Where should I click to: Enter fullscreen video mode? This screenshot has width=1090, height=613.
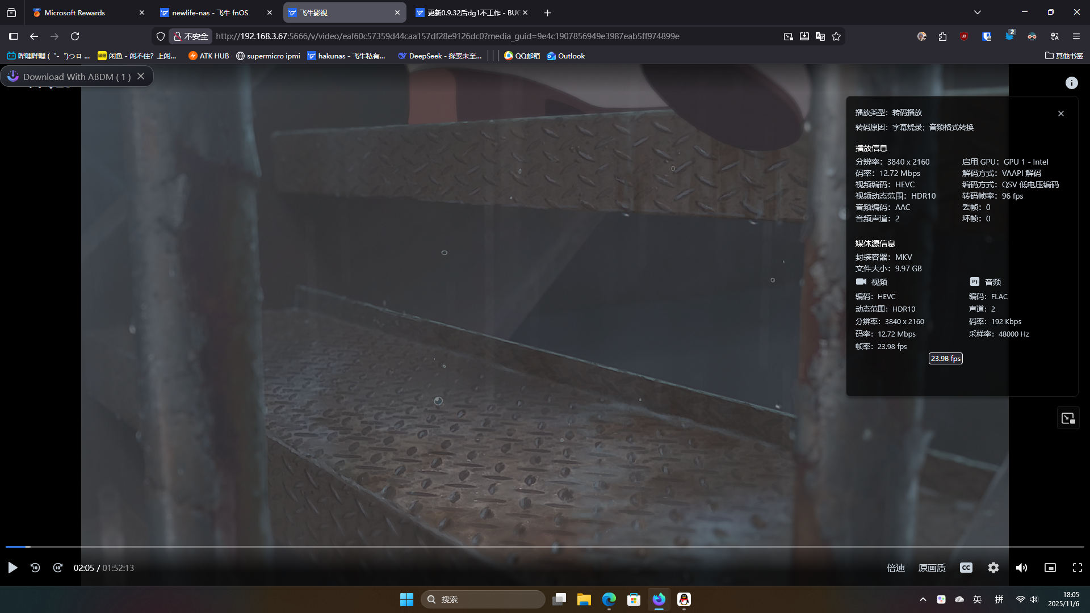click(1077, 568)
